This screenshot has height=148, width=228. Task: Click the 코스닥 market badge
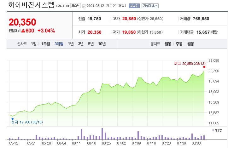point(75,6)
